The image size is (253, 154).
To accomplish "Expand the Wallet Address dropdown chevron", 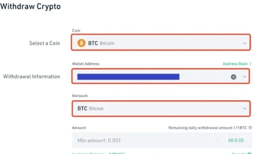I will coord(245,76).
